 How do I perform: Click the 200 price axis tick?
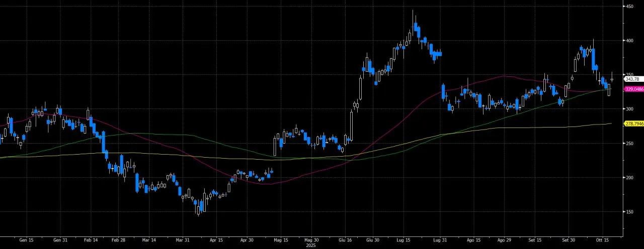[x=629, y=177]
